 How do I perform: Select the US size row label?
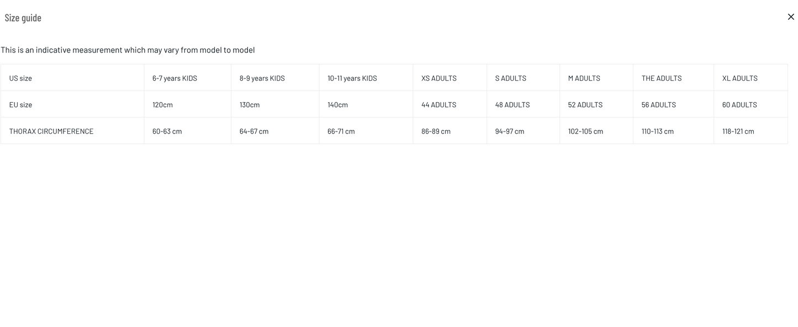[20, 78]
